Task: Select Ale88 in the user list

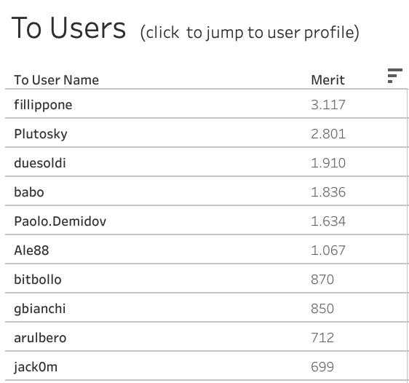Action: click(31, 250)
